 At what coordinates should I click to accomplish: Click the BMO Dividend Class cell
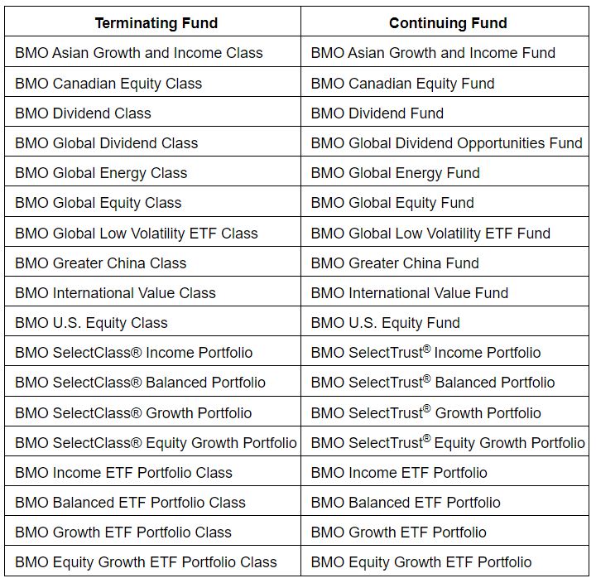point(83,113)
